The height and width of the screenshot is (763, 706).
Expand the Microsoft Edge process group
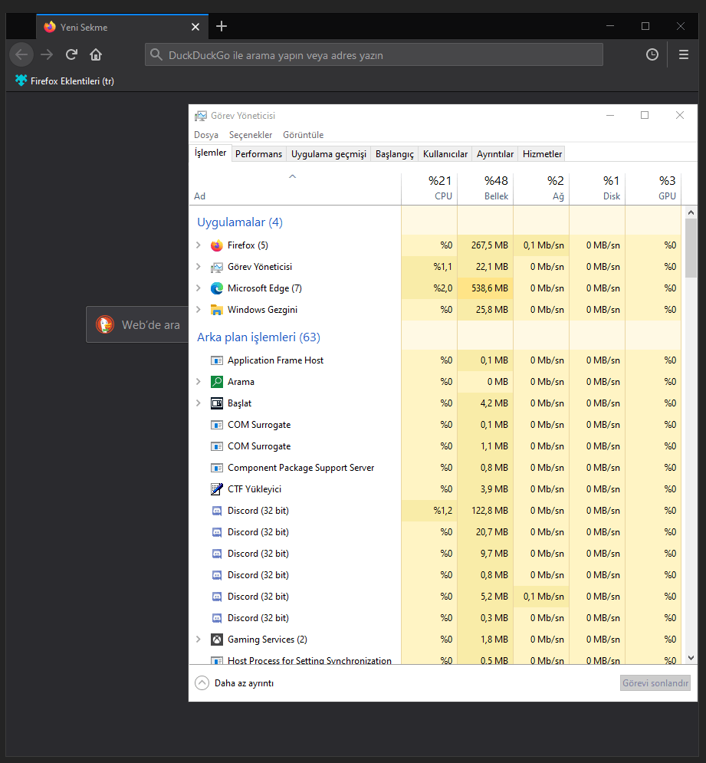tap(199, 288)
